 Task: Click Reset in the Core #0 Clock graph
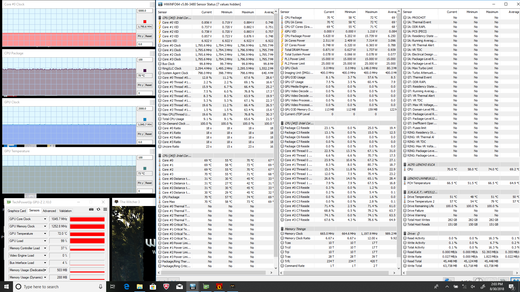(148, 36)
